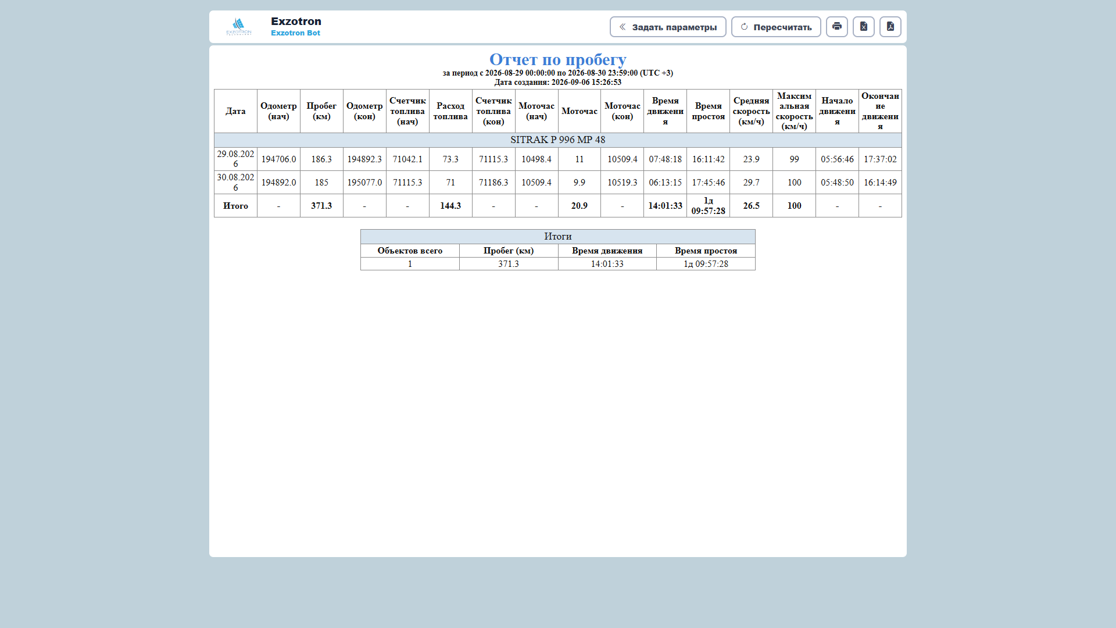Click the Exzotron Bot link text
Viewport: 1116px width, 628px height.
pos(295,33)
